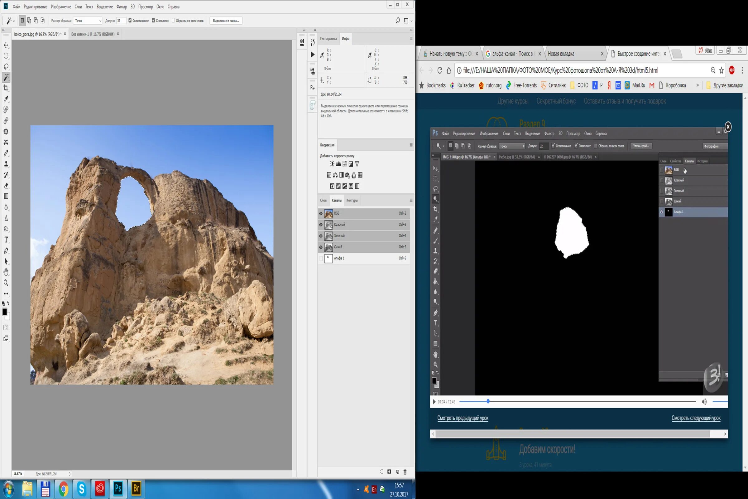This screenshot has height=499, width=748.
Task: Open the Каналы panel options menu
Action: click(411, 201)
